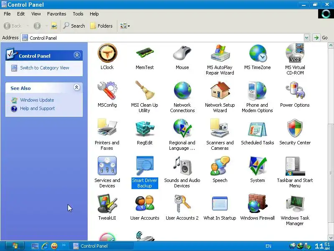This screenshot has height=251, width=334.
Task: Click the vertical scrollbar down arrow
Action: coord(331,237)
